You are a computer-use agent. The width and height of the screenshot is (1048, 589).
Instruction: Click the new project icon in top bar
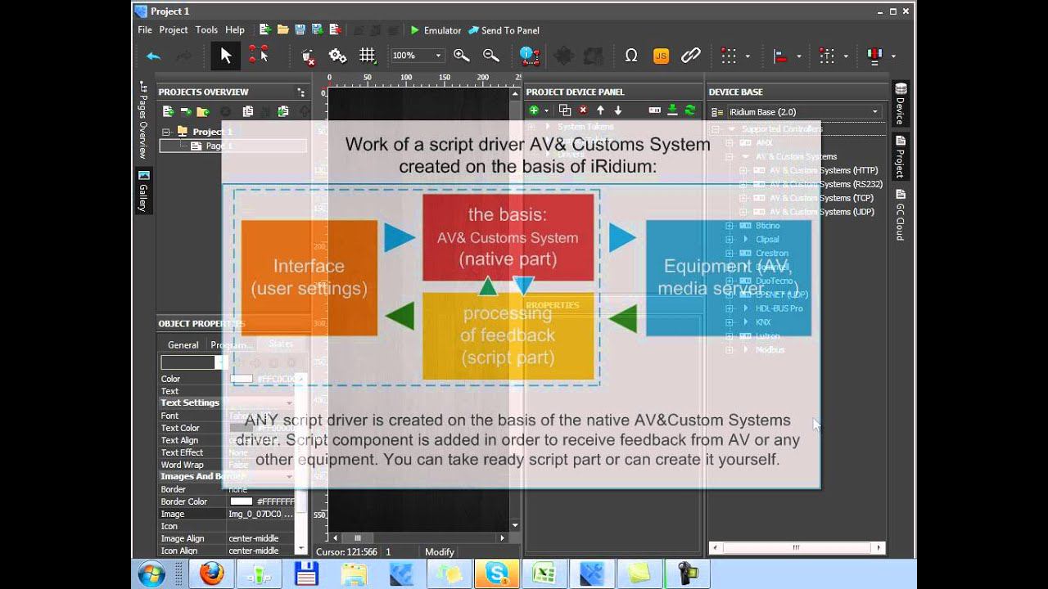pos(265,30)
